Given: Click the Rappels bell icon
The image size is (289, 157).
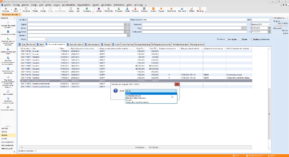Looking at the screenshot, I should (x=161, y=10).
